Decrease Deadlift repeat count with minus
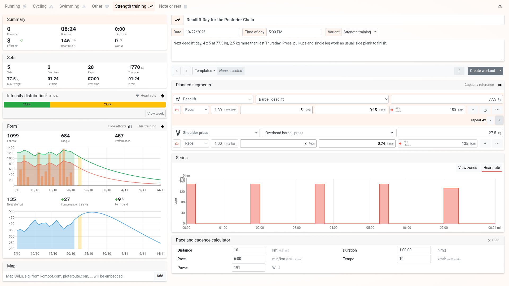509x286 pixels. click(491, 120)
